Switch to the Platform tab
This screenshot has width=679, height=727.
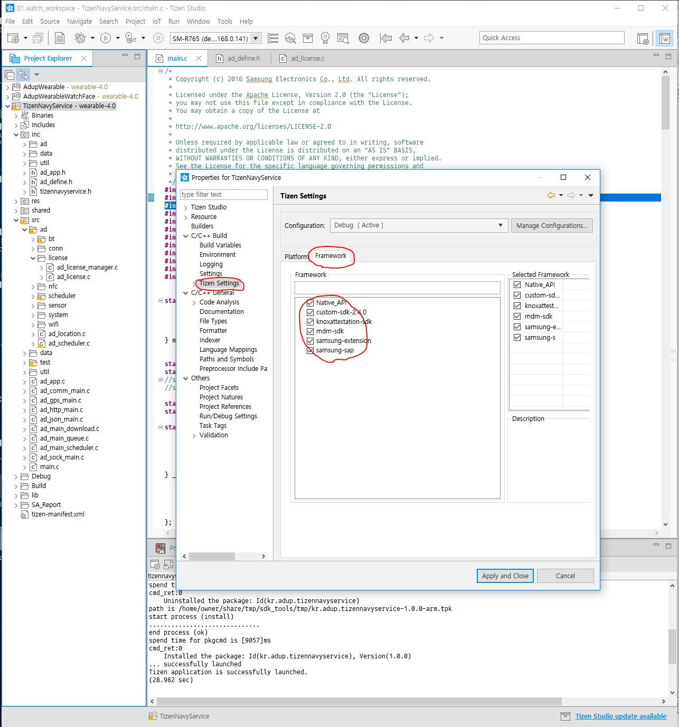point(296,256)
